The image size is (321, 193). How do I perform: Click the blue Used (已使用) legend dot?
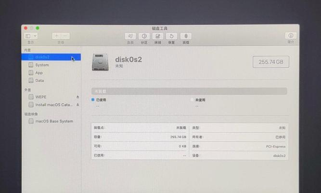(x=93, y=99)
